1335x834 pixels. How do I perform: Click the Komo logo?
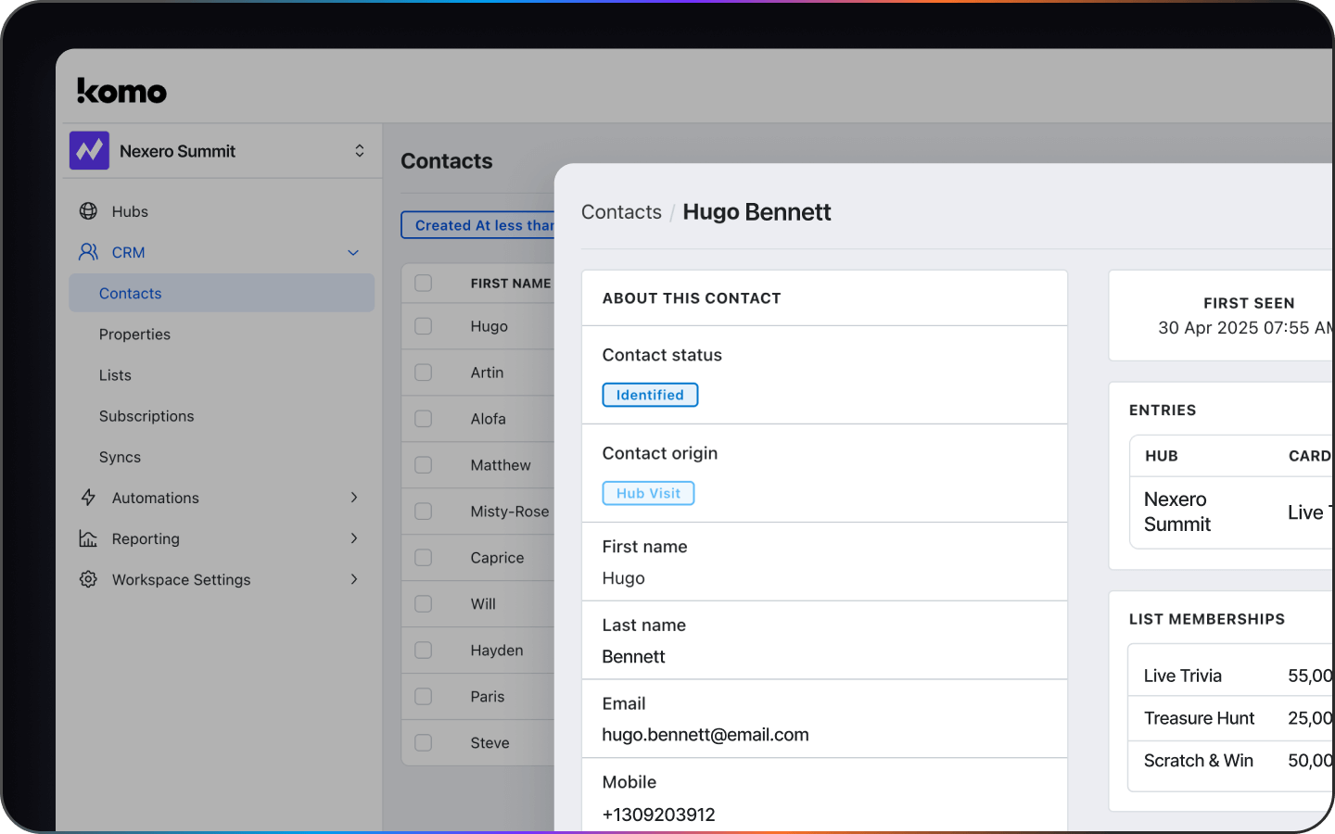click(x=121, y=91)
